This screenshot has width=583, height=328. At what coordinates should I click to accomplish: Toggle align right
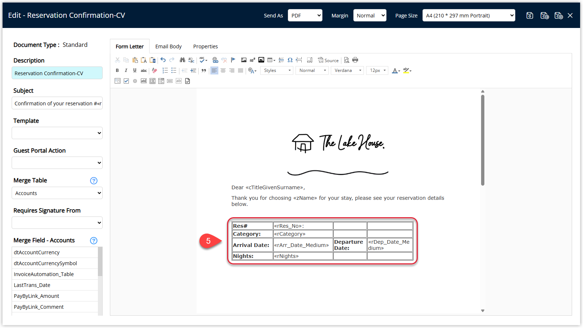pyautogui.click(x=232, y=70)
